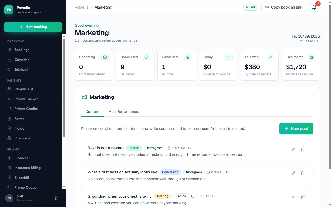Edit the 'Rest is not a reward' post
The width and height of the screenshot is (332, 207).
click(x=293, y=149)
